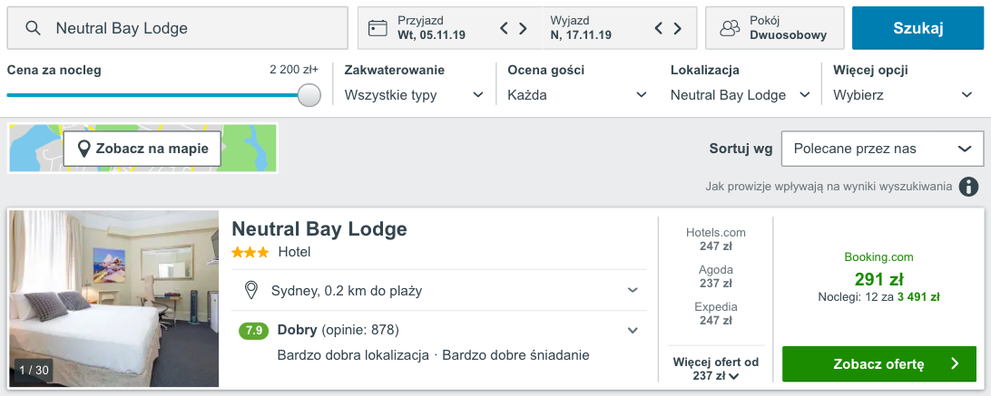Image resolution: width=991 pixels, height=396 pixels.
Task: Click Bardzo dobra lokalizacja review note
Action: click(x=353, y=355)
